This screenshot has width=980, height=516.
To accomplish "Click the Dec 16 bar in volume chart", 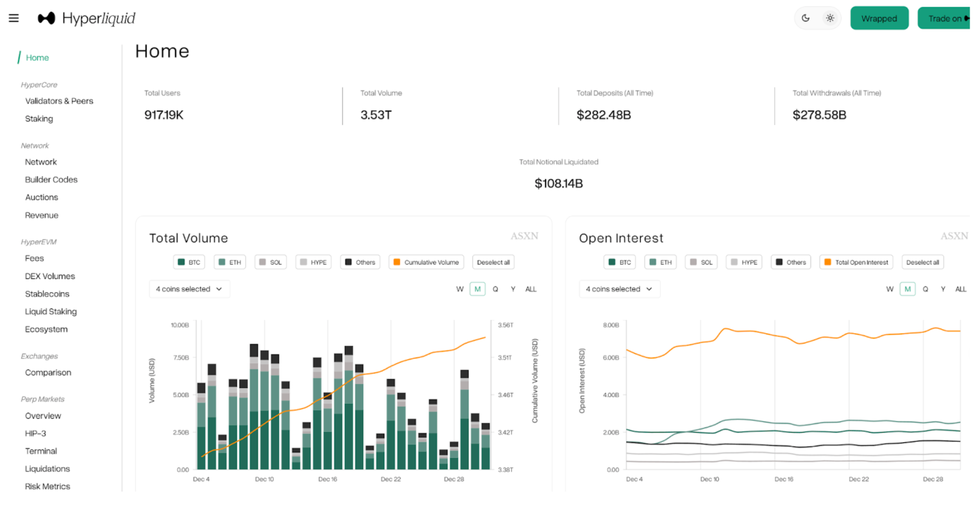I will click(328, 432).
